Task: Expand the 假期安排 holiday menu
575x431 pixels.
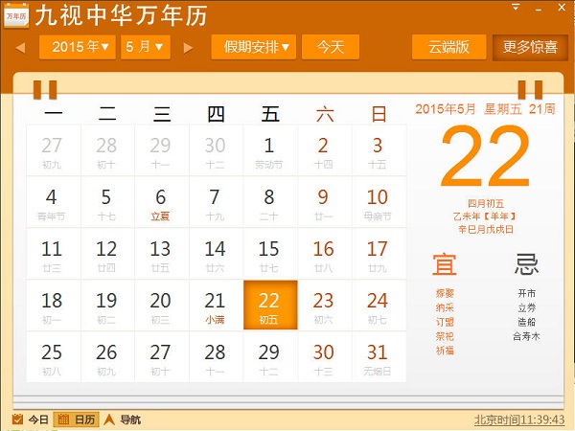Action: tap(254, 47)
